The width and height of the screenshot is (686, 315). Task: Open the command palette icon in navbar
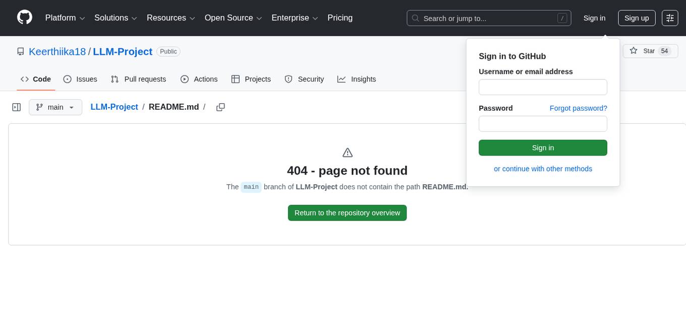pos(670,18)
